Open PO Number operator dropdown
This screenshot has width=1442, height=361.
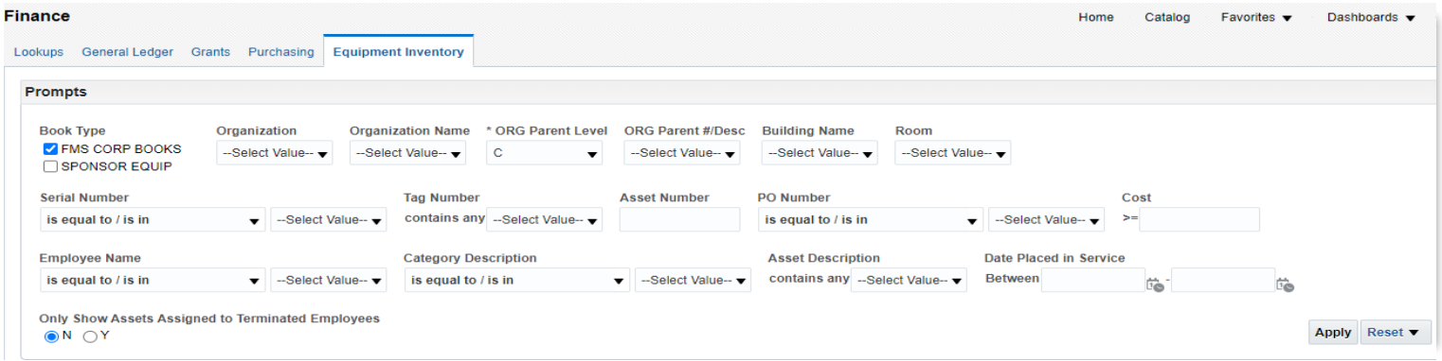[871, 220]
